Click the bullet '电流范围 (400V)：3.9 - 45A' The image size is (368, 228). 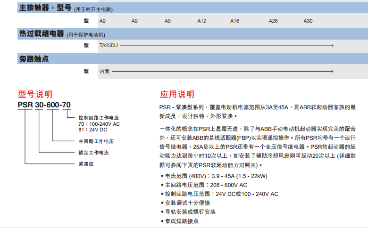tap(214, 176)
